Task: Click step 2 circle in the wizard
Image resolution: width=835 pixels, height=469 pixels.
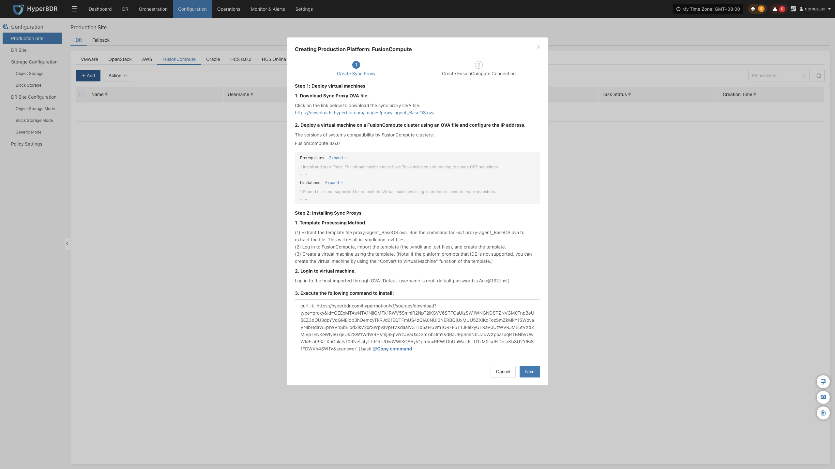Action: 479,65
